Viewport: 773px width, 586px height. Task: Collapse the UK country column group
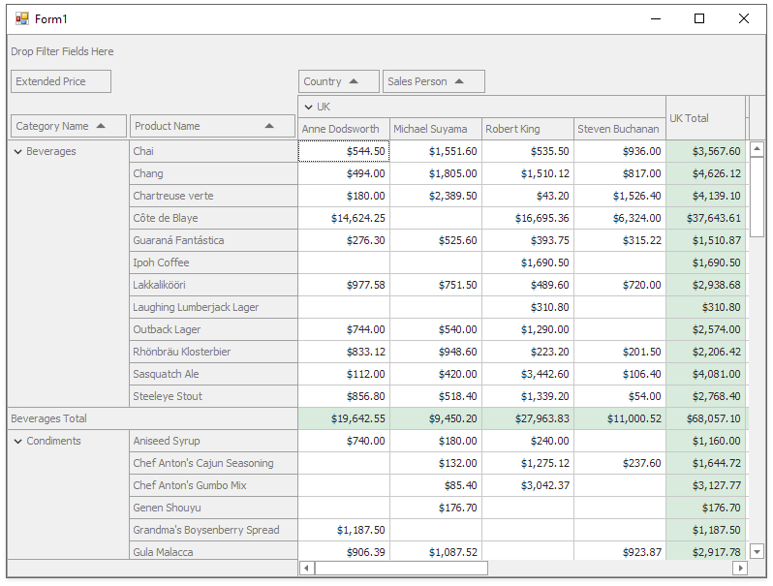(x=309, y=107)
